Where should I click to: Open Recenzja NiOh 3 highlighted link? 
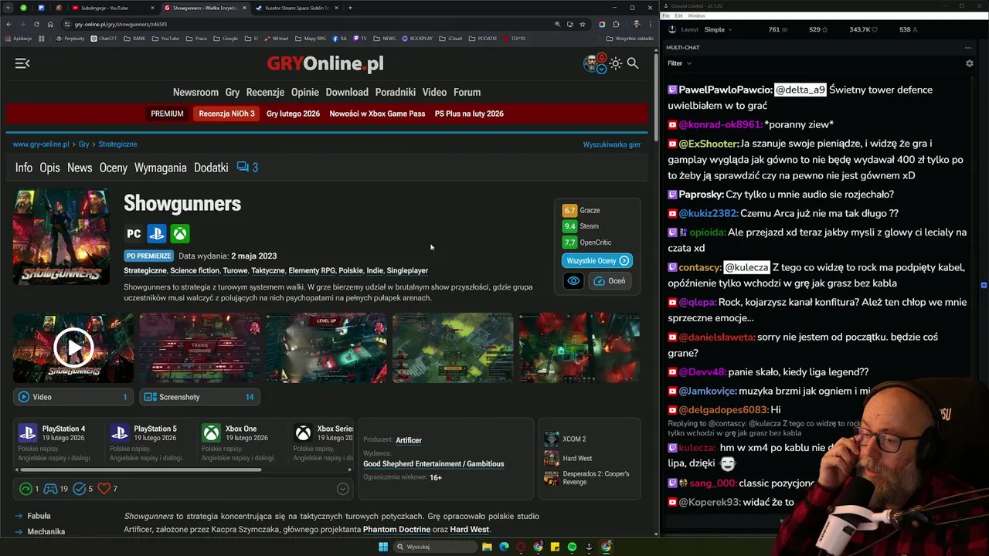[226, 114]
